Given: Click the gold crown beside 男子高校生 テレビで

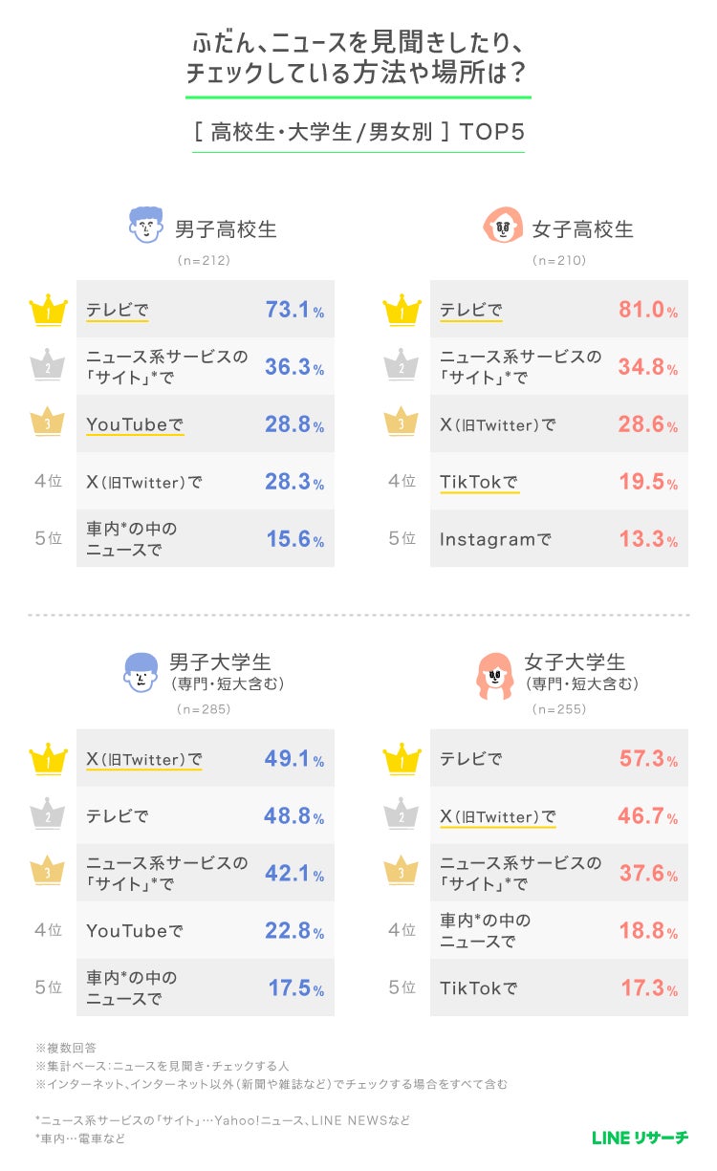Looking at the screenshot, I should (48, 310).
